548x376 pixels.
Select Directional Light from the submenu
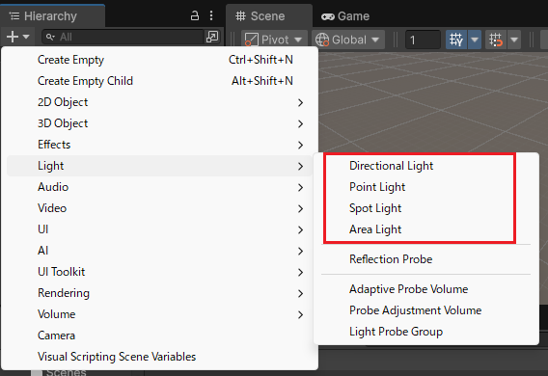[x=391, y=166]
